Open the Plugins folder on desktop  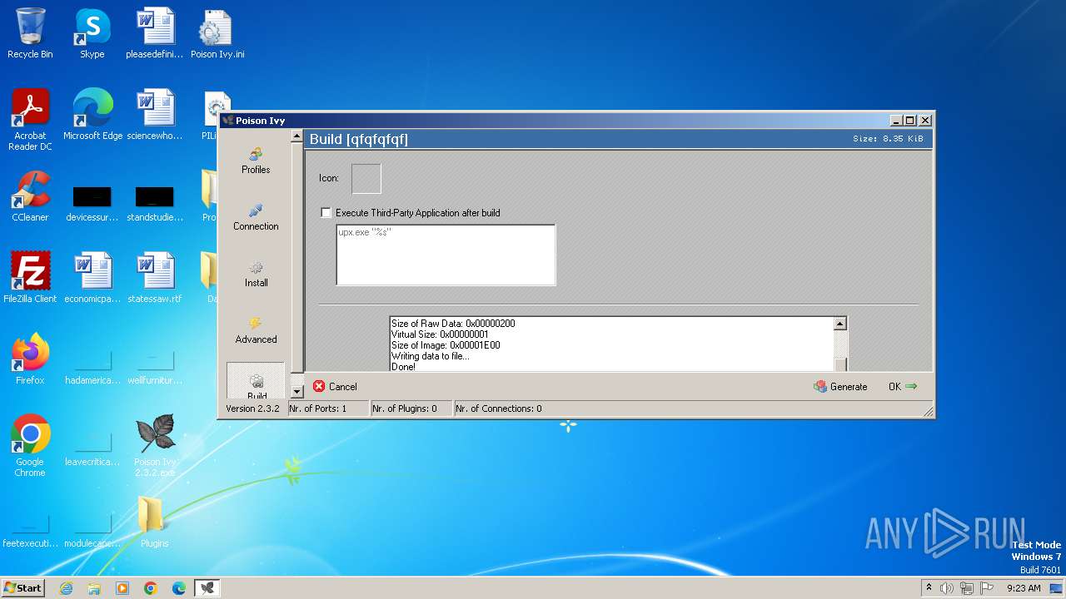click(154, 522)
